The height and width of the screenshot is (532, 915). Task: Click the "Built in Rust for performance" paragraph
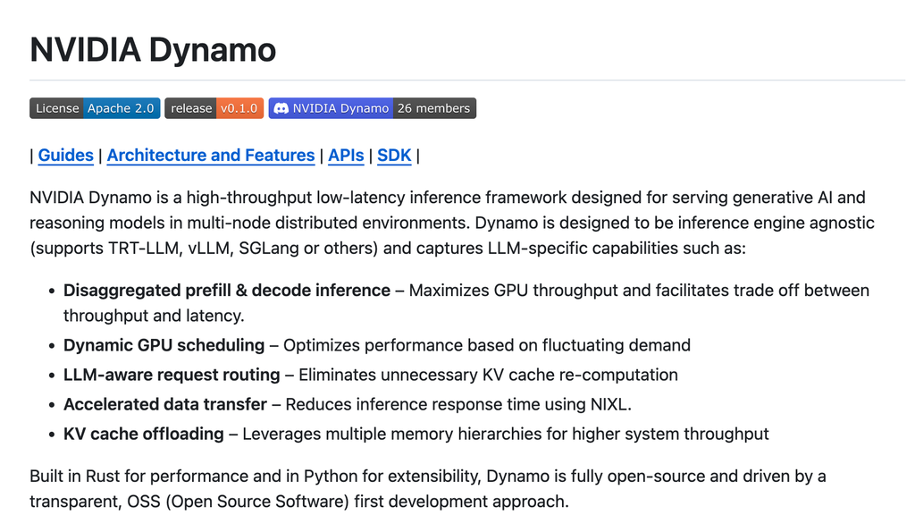428,489
